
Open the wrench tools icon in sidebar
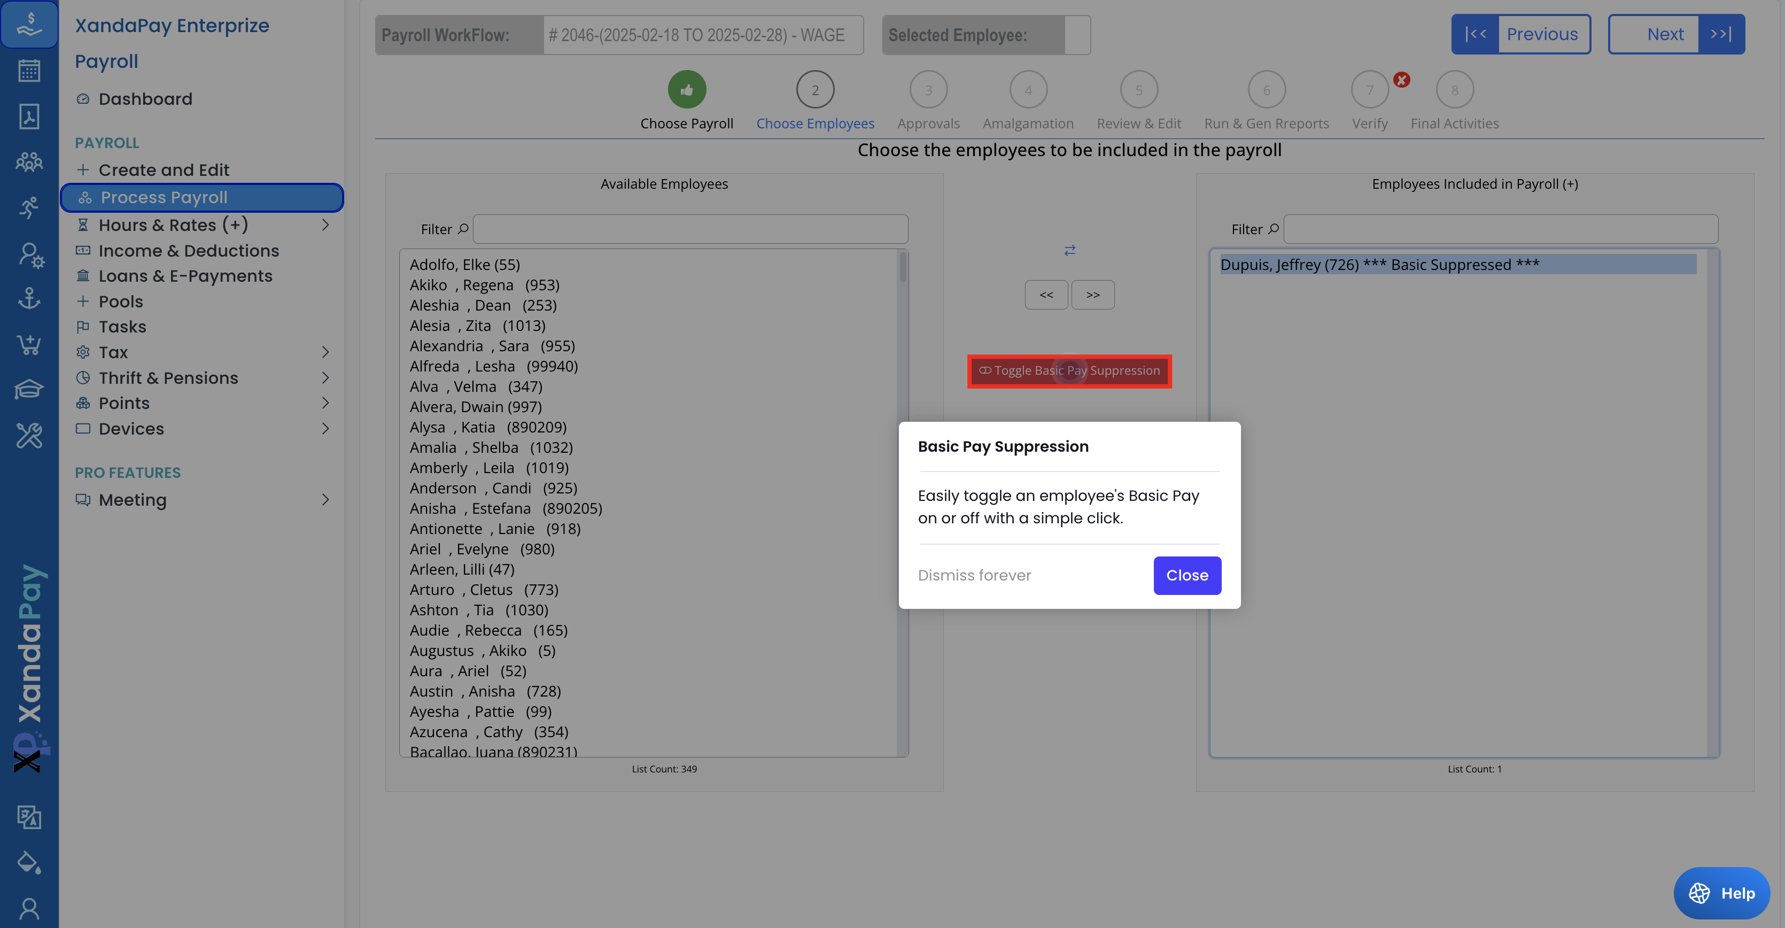click(28, 435)
